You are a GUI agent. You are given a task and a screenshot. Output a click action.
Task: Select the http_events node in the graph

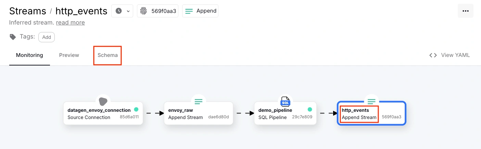tap(372, 113)
